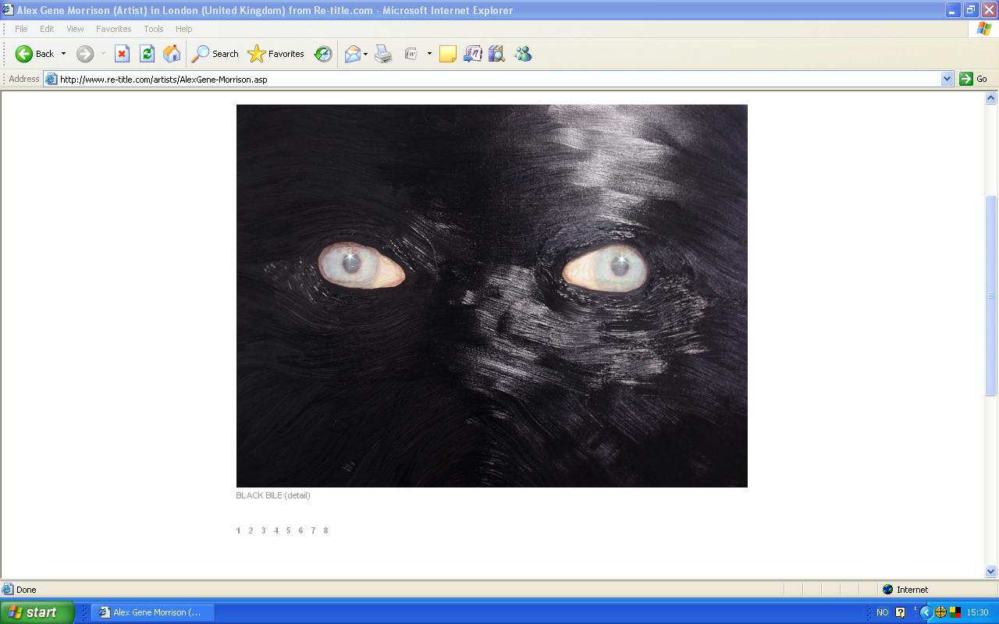Click the address bar URL field
This screenshot has height=624, width=999.
pyautogui.click(x=499, y=79)
